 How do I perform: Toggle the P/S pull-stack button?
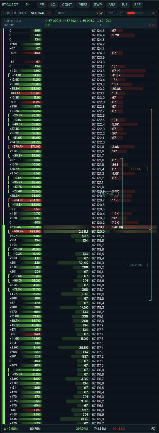point(124,4)
